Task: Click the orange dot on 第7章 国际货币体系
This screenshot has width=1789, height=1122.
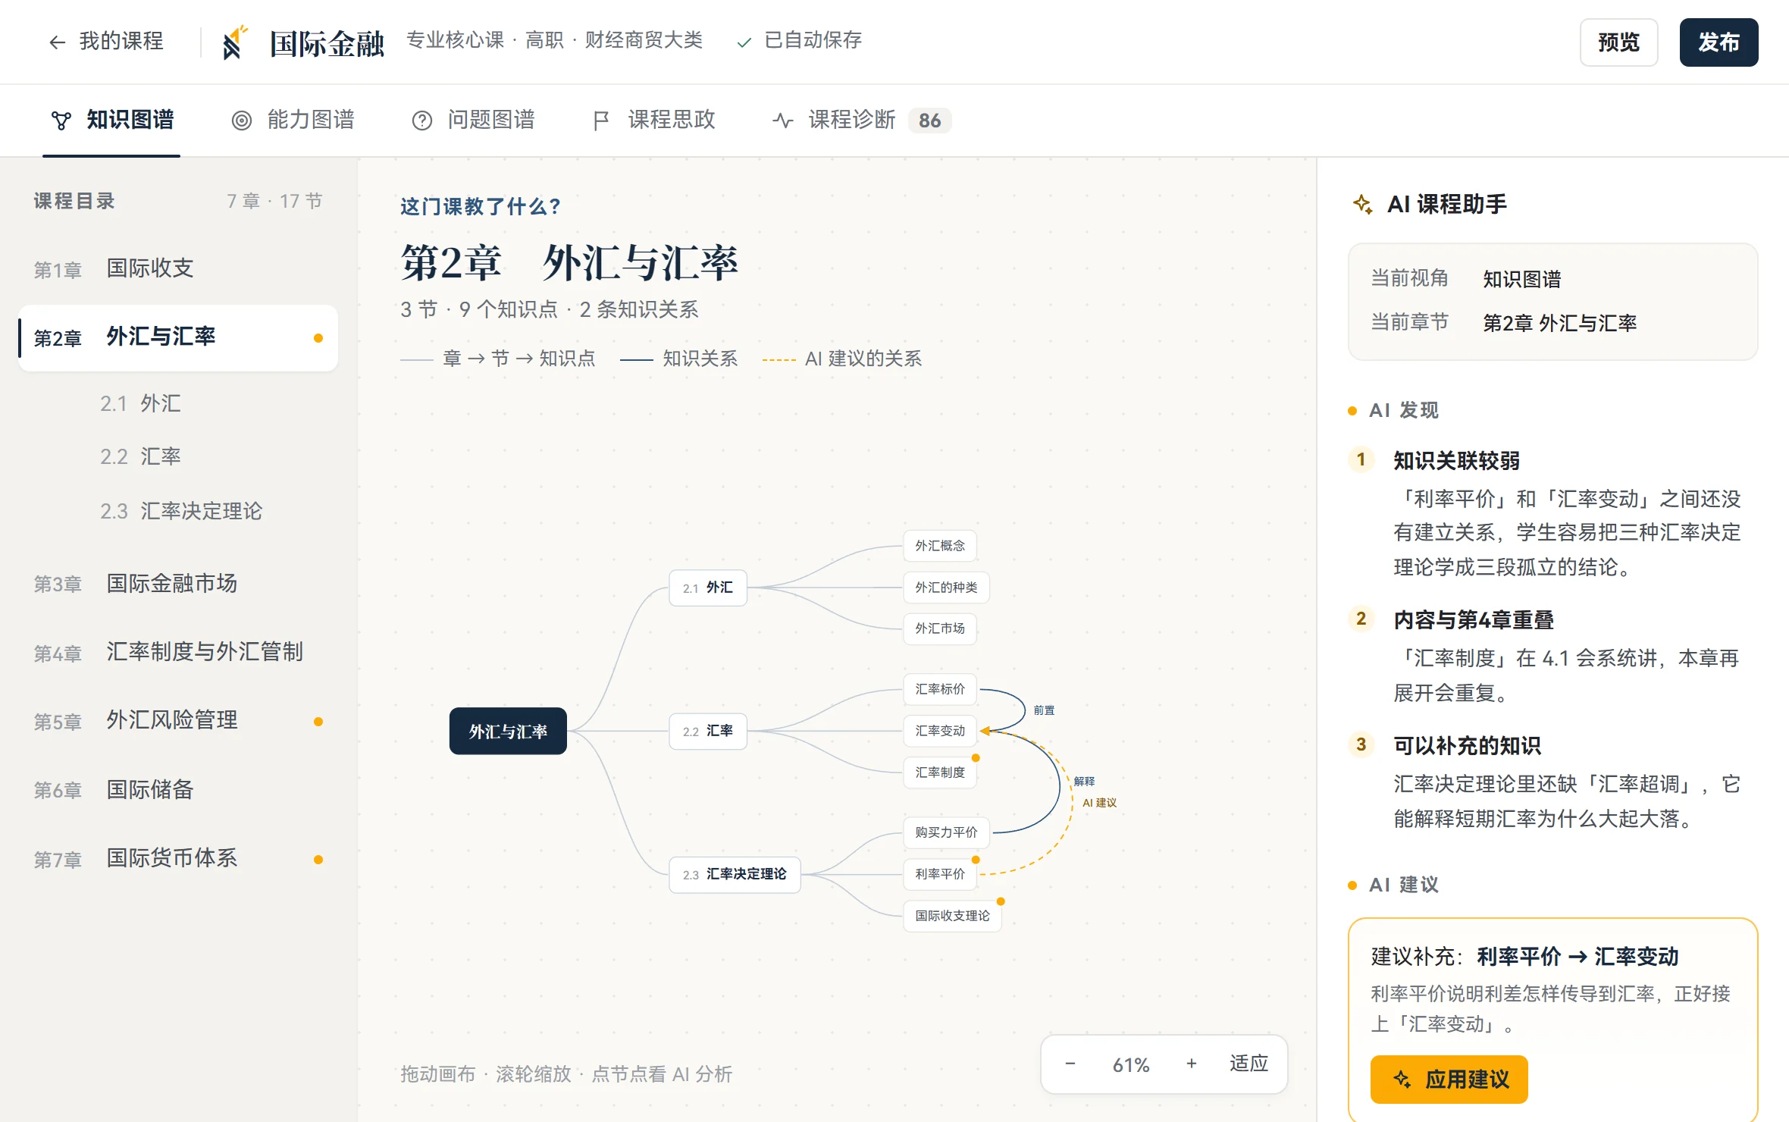Action: [x=318, y=860]
